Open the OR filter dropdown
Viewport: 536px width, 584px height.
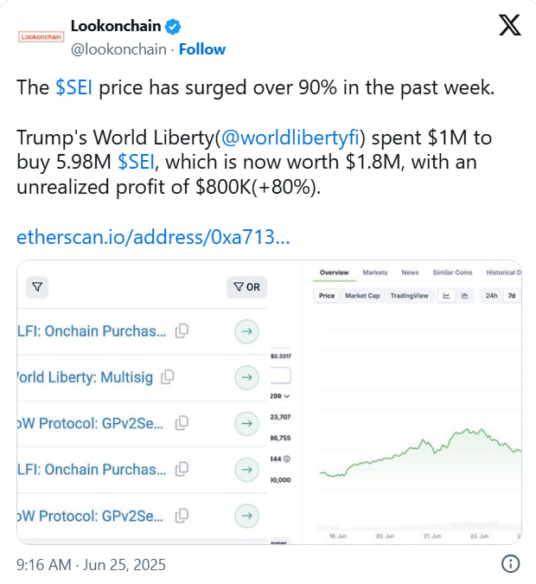(x=246, y=287)
